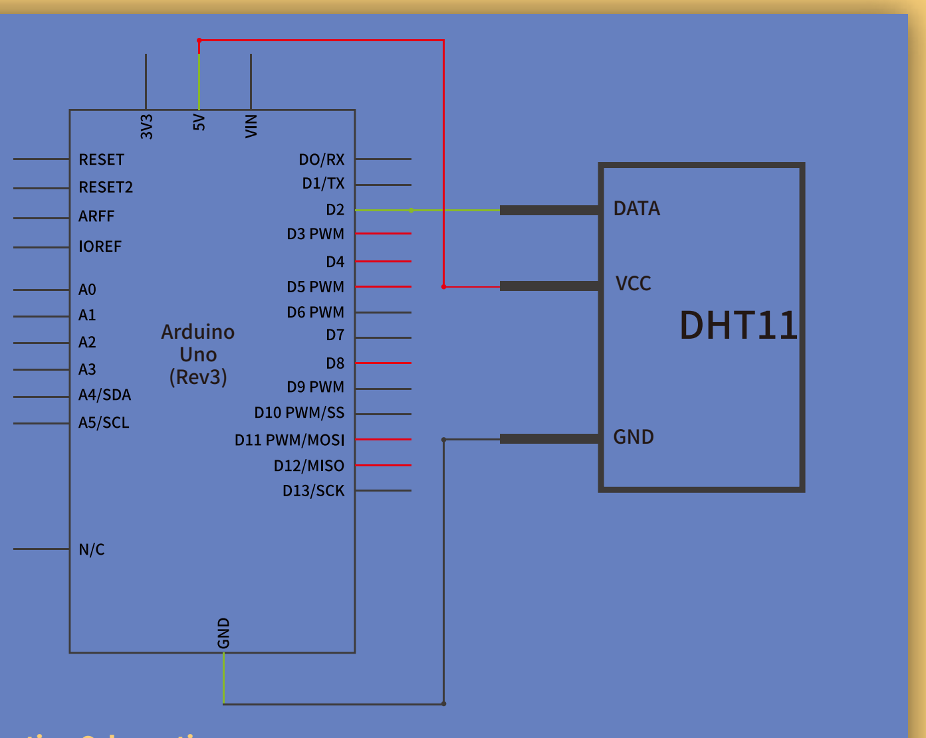Viewport: 926px width, 738px height.
Task: Click the VCC pin label on DHT11
Action: (634, 284)
